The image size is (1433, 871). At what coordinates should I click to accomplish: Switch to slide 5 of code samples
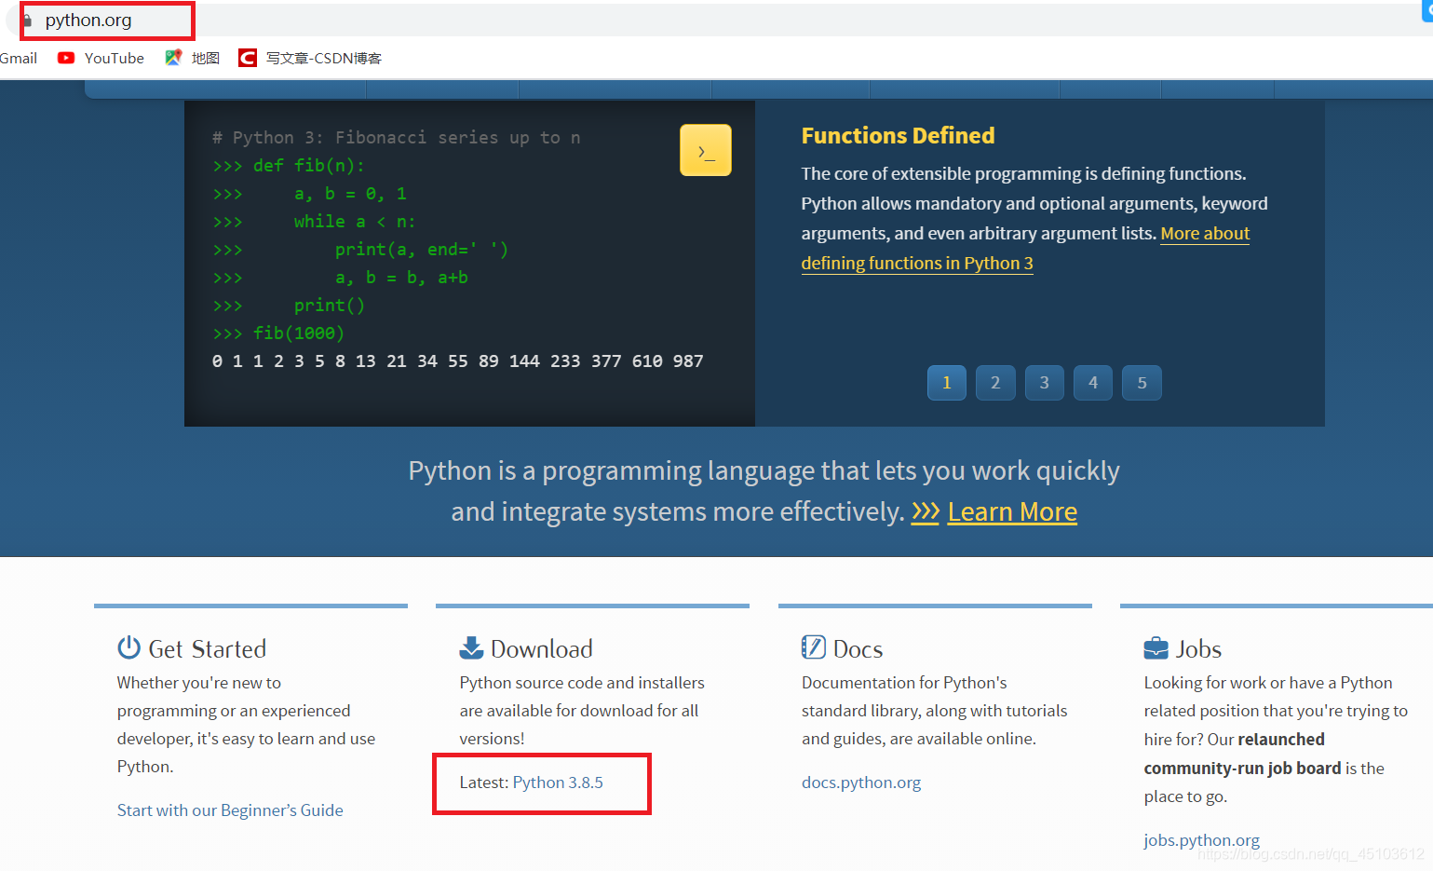tap(1142, 383)
